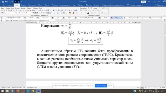Click the Save diskette icon in classic toolbar
Image resolution: width=166 pixels, height=93 pixels.
coord(6,10)
